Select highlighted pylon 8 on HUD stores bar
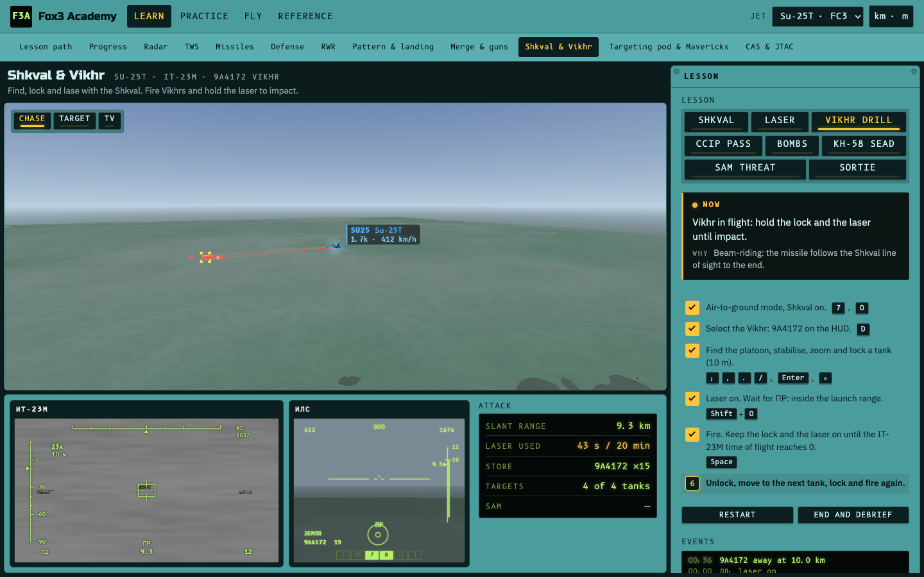The image size is (924, 577). (x=386, y=555)
